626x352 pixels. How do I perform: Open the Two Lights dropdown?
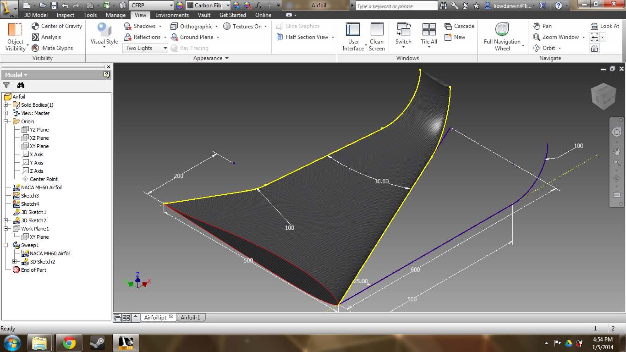164,48
